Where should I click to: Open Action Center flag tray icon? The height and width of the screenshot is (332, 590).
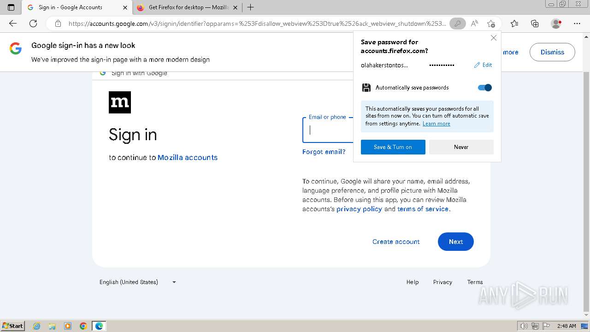click(x=546, y=326)
